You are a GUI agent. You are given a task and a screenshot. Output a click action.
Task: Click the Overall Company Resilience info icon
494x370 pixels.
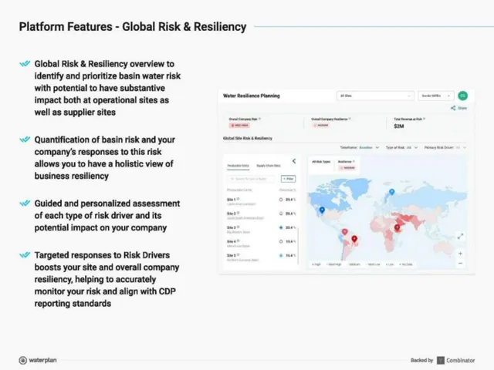350,119
